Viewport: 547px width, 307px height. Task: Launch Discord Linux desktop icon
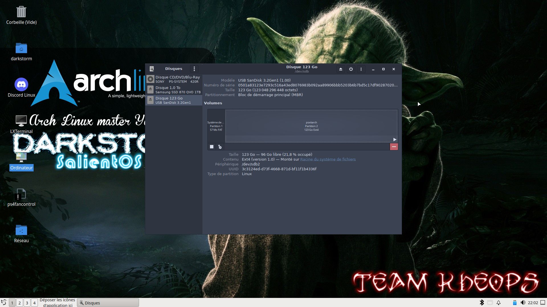[x=21, y=88]
